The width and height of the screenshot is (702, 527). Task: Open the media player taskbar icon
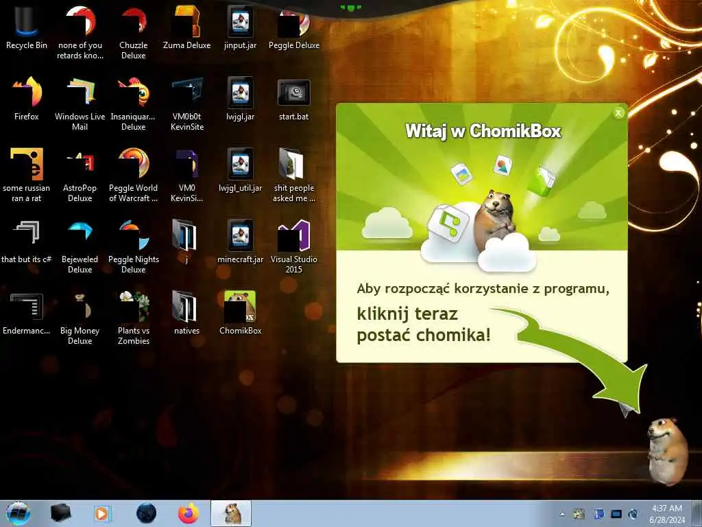tap(102, 513)
